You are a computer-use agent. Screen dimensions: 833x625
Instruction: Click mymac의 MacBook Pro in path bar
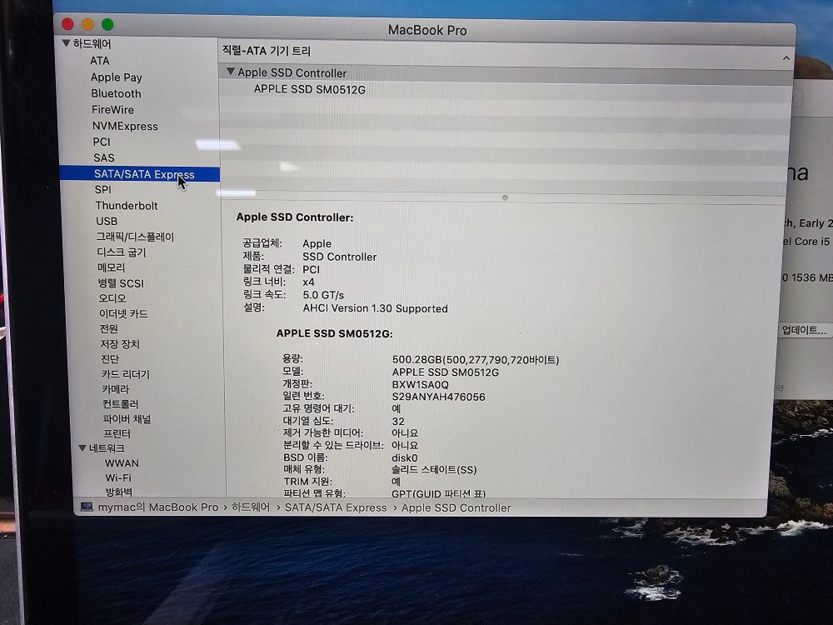[157, 507]
